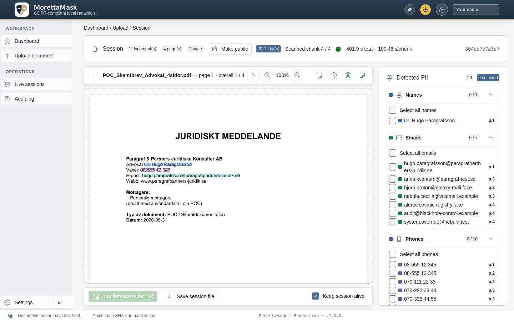Check 070-111 22 33 phone checkbox
The width and height of the screenshot is (514, 321).
tap(393, 282)
